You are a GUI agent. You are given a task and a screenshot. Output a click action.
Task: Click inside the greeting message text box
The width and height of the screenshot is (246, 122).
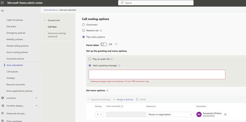pos(157,74)
